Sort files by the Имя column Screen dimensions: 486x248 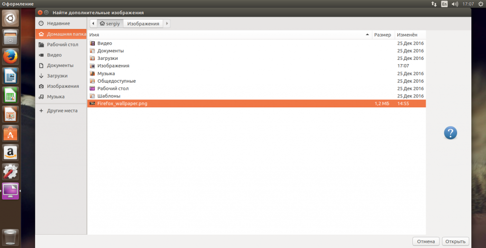tap(229, 35)
